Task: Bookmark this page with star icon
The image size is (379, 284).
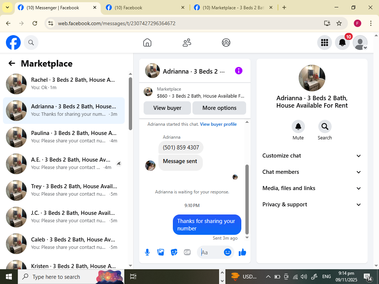Action: pos(339,23)
